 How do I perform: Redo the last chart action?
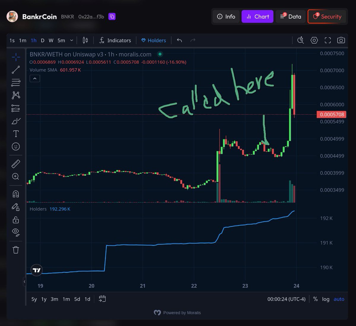(193, 40)
